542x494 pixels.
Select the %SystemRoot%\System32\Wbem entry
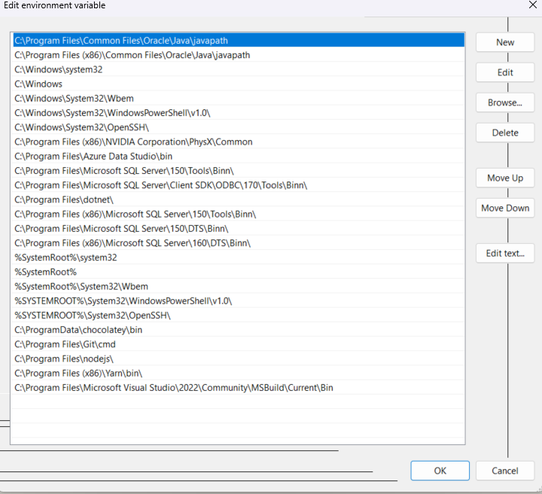point(239,287)
